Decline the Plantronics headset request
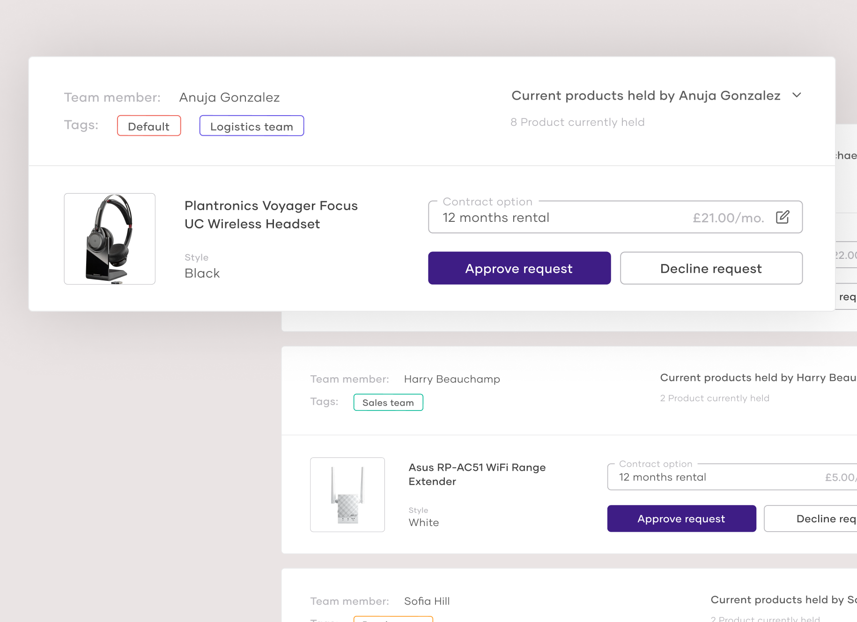The height and width of the screenshot is (622, 857). click(x=711, y=268)
